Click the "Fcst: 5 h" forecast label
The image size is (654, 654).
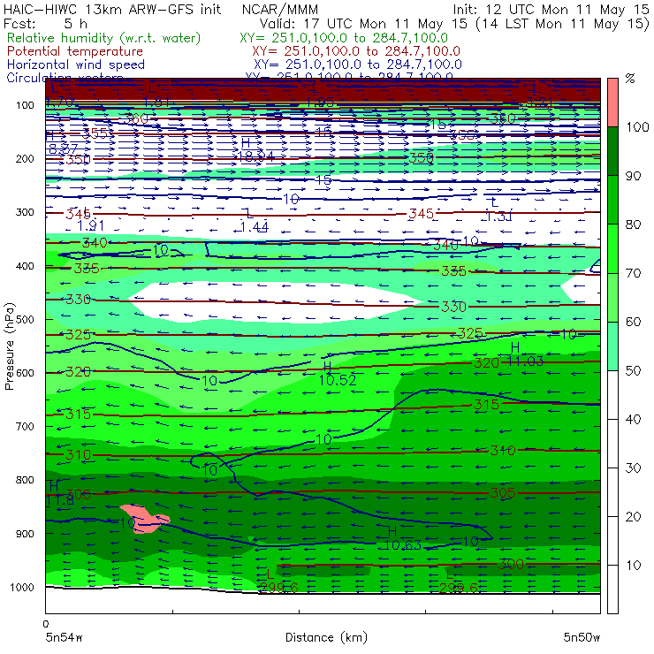point(45,23)
